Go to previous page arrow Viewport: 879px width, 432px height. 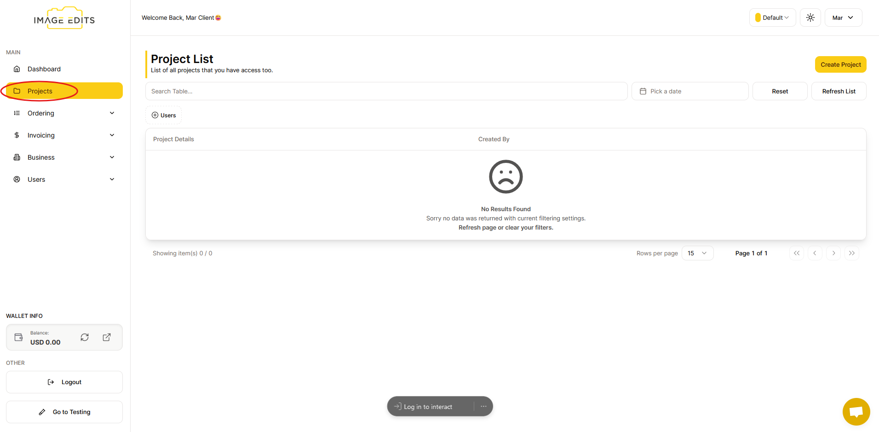pyautogui.click(x=815, y=253)
